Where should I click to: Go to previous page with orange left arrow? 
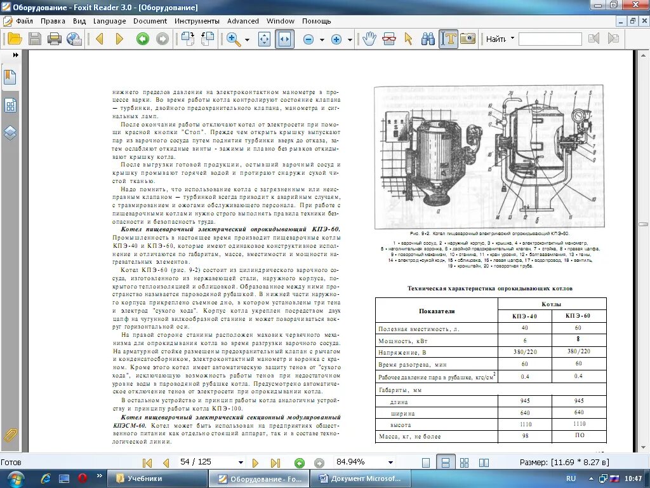tap(100, 39)
